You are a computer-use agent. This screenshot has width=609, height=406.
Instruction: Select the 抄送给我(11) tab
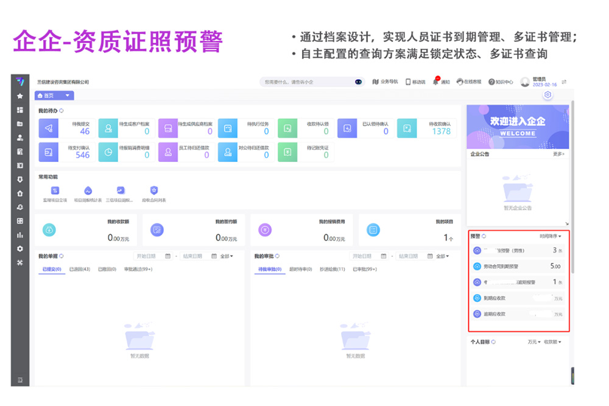pos(332,269)
